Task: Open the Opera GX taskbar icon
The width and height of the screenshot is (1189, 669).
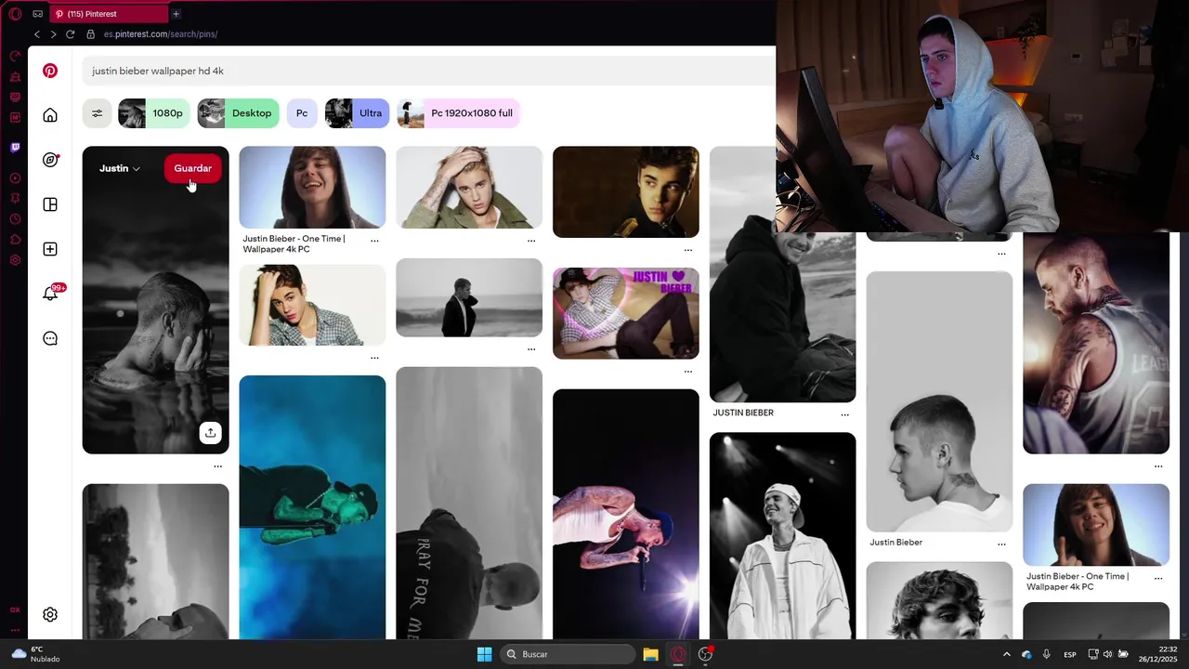Action: 678,654
